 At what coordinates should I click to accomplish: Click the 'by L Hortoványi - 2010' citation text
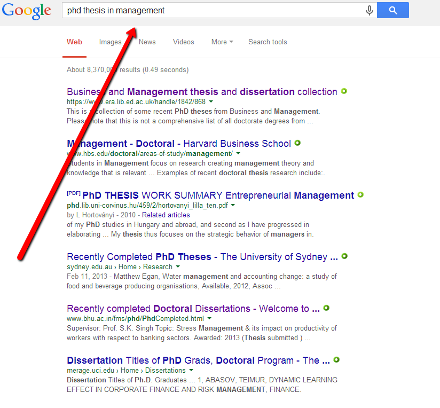click(x=101, y=215)
